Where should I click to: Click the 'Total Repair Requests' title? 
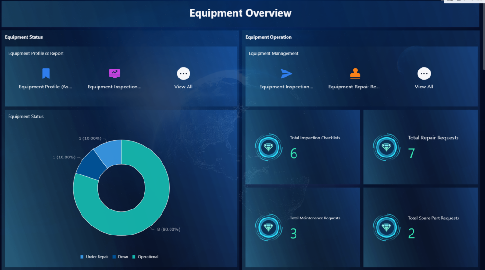coord(433,138)
